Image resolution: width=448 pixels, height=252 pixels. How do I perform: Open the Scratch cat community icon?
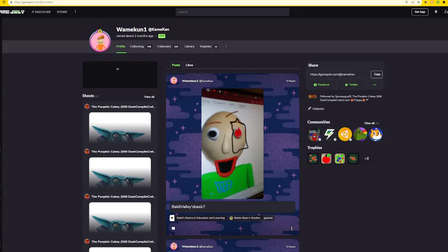click(376, 134)
